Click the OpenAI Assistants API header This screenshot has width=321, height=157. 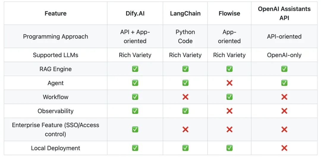(x=284, y=13)
